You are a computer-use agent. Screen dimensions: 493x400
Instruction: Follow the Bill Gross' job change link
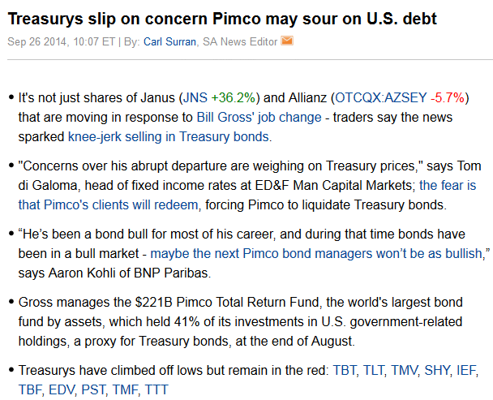[259, 118]
